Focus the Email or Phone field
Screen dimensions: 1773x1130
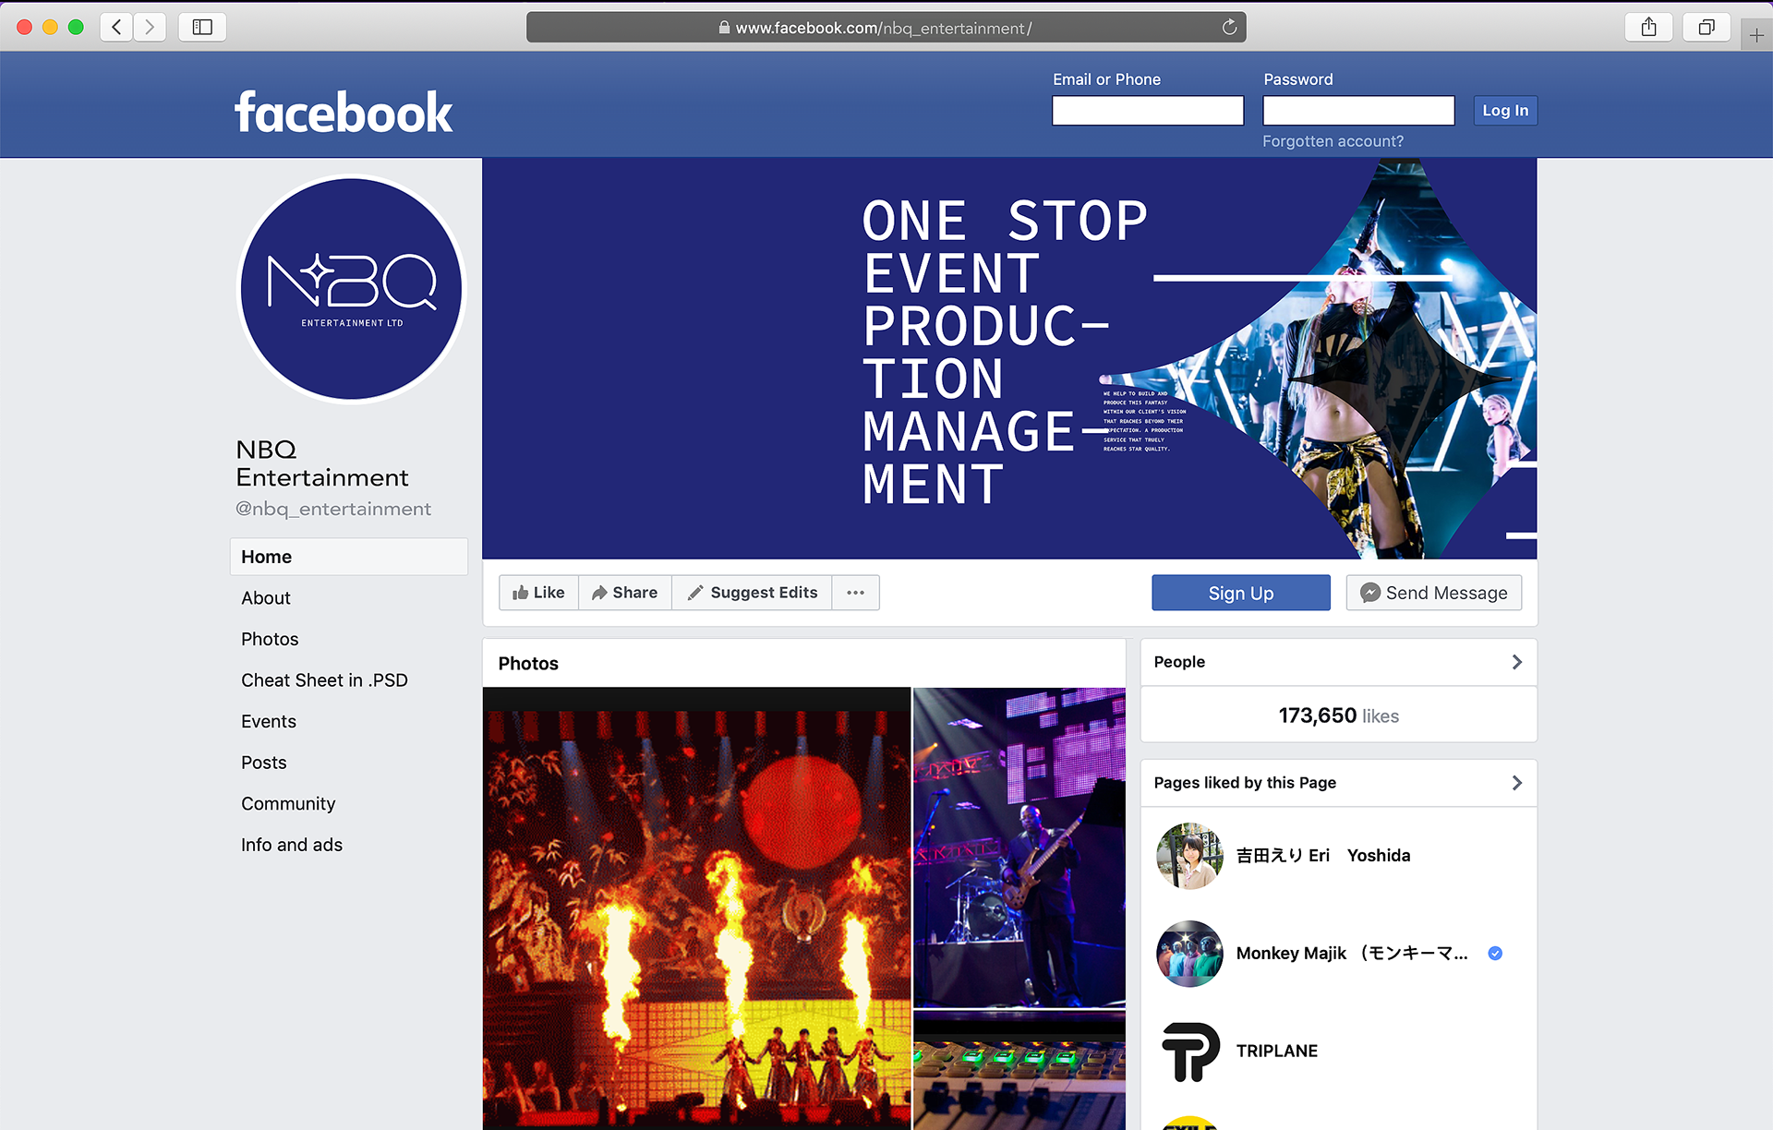click(x=1148, y=111)
